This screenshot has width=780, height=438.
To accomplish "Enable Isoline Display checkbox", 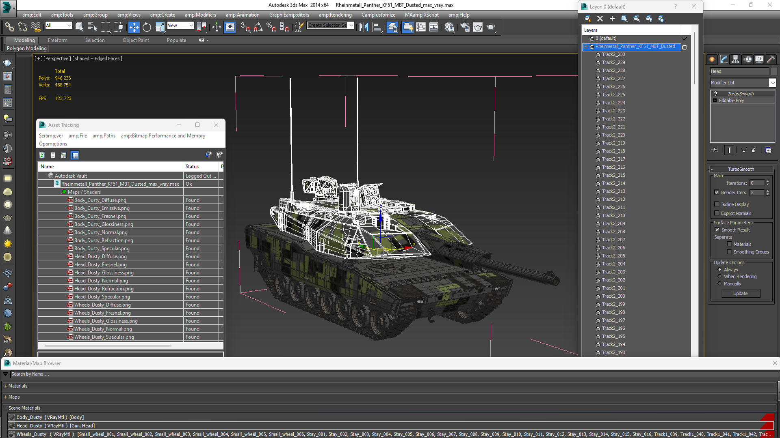I will [x=717, y=204].
